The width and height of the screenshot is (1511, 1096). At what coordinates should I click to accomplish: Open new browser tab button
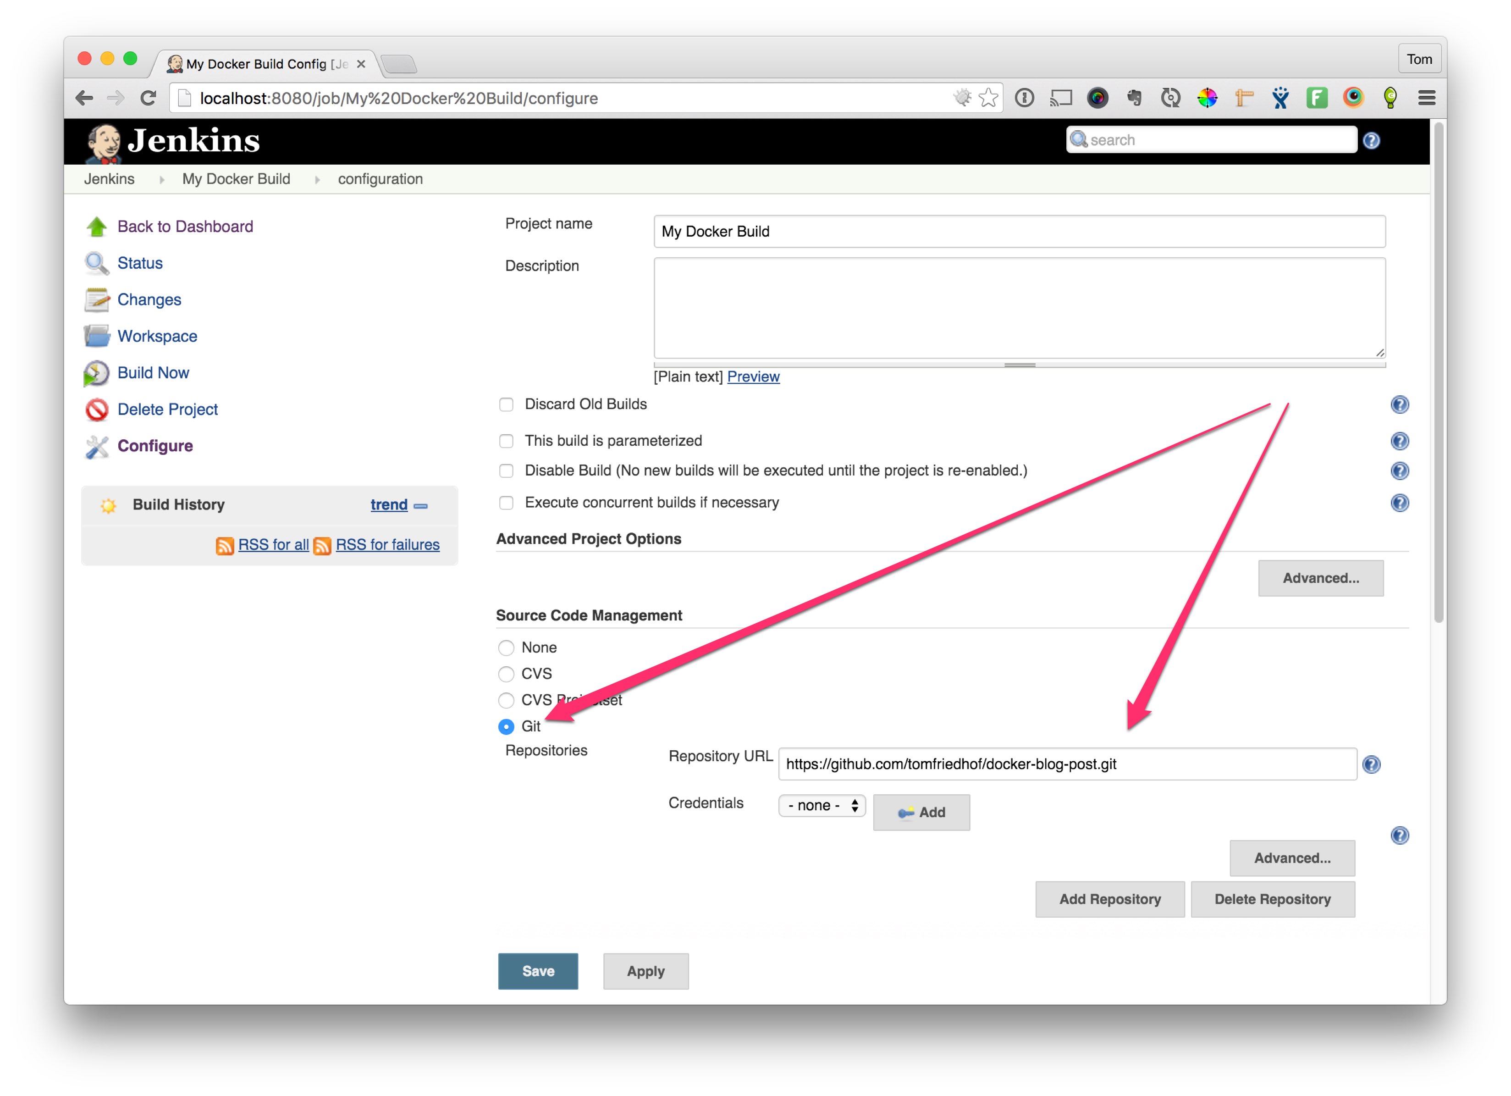tap(400, 65)
